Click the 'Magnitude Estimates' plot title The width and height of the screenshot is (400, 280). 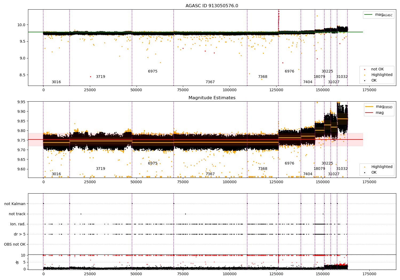pos(212,98)
